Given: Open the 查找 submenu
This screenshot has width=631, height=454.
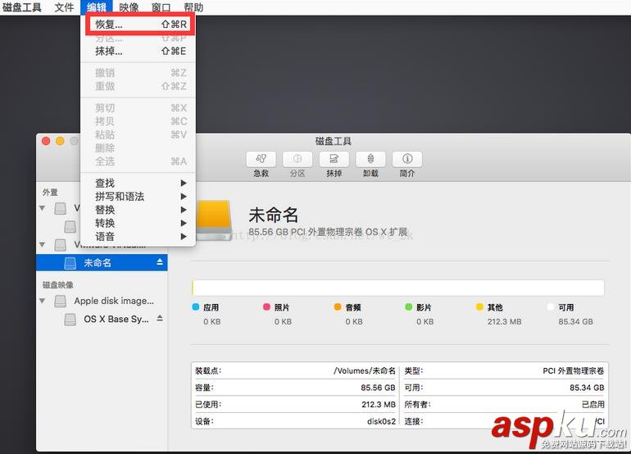Looking at the screenshot, I should (x=138, y=183).
